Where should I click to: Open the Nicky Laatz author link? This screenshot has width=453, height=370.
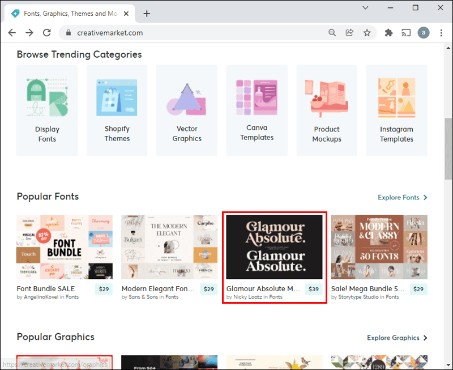pos(247,296)
